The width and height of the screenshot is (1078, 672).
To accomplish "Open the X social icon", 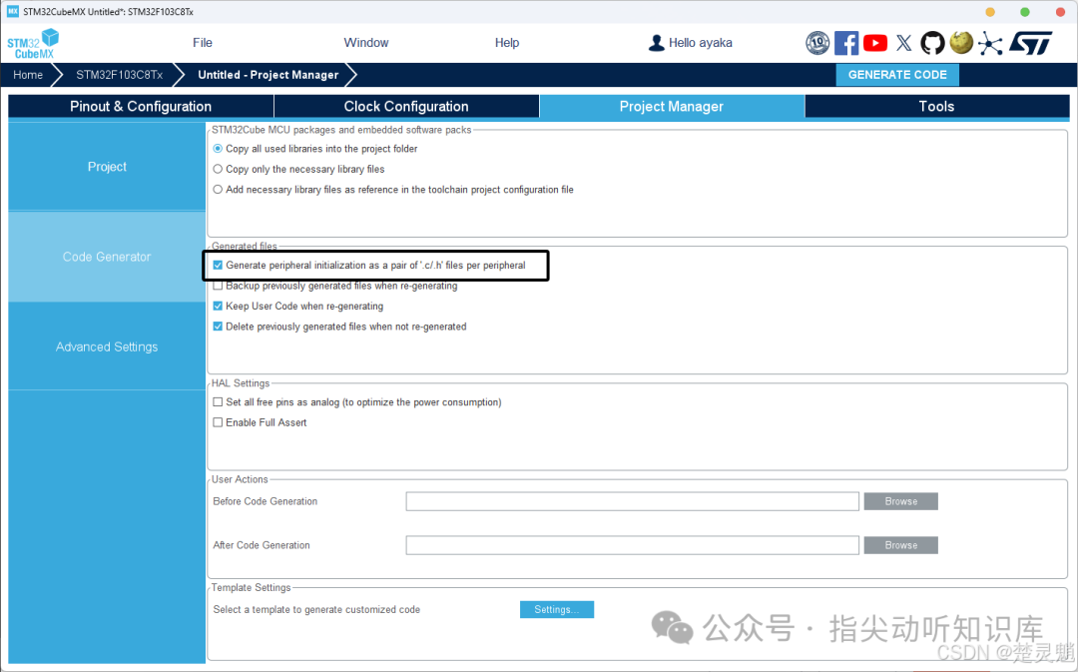I will pyautogui.click(x=904, y=43).
